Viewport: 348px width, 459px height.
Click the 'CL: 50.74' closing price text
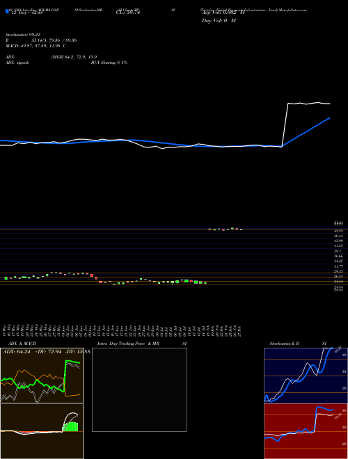(128, 13)
